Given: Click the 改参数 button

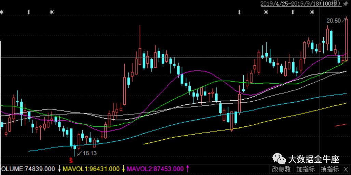Looking at the screenshot, I should tap(281, 169).
